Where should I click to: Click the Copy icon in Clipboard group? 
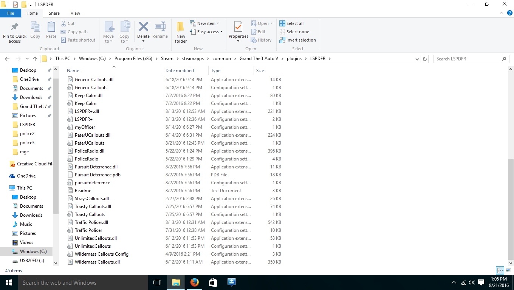coord(35,27)
